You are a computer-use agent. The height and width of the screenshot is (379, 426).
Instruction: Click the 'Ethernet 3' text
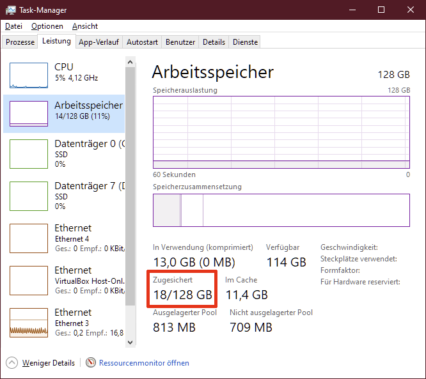pos(72,323)
